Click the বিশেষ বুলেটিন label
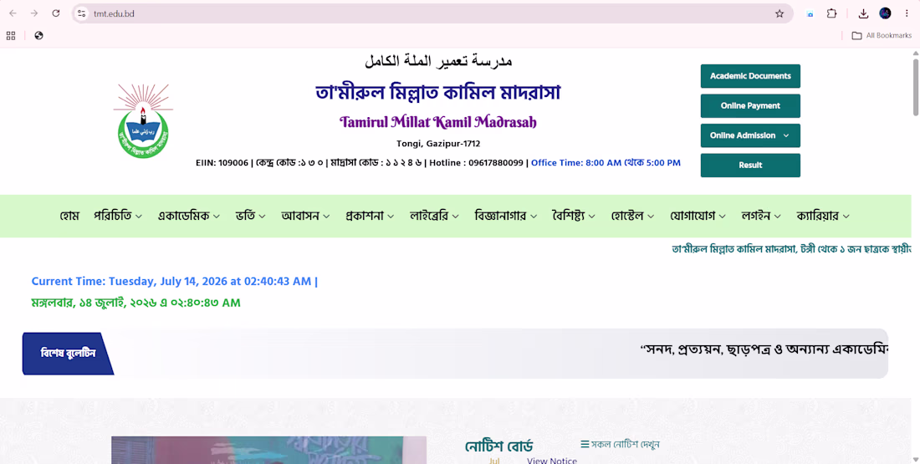920x464 pixels. tap(68, 353)
